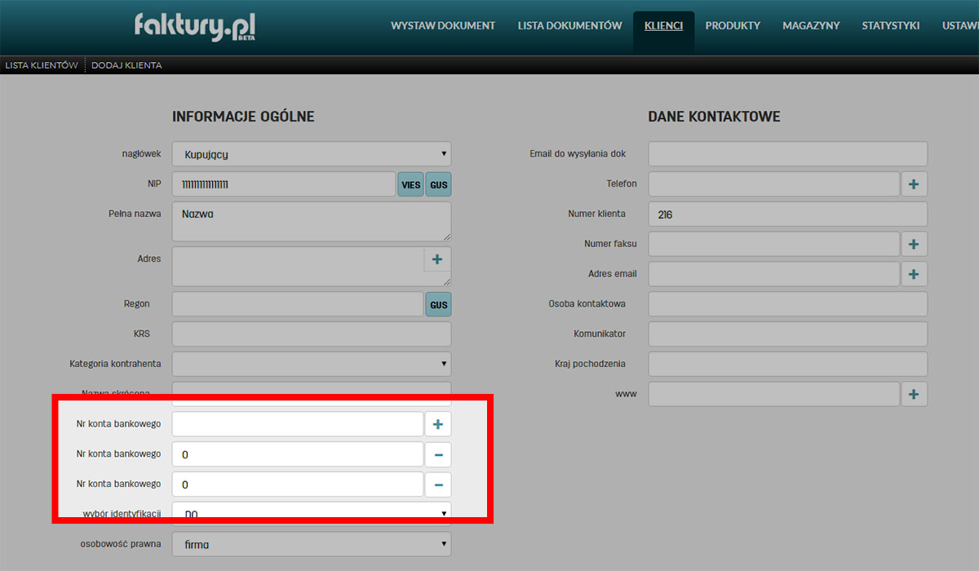The width and height of the screenshot is (979, 571).
Task: Add another bank account number field
Action: 437,424
